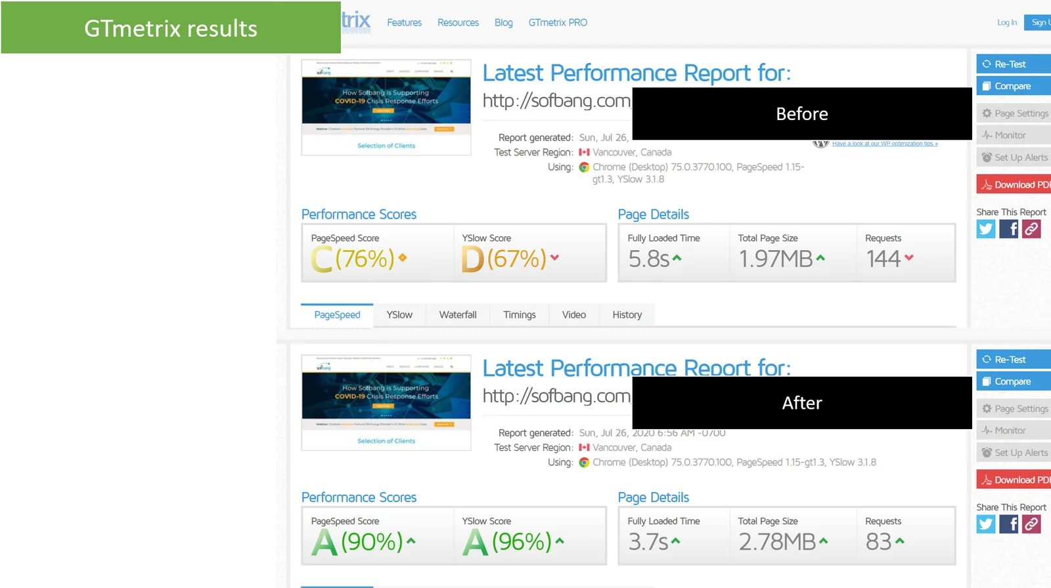The height and width of the screenshot is (588, 1051).
Task: Click the 83 Requests value
Action: [x=879, y=541]
